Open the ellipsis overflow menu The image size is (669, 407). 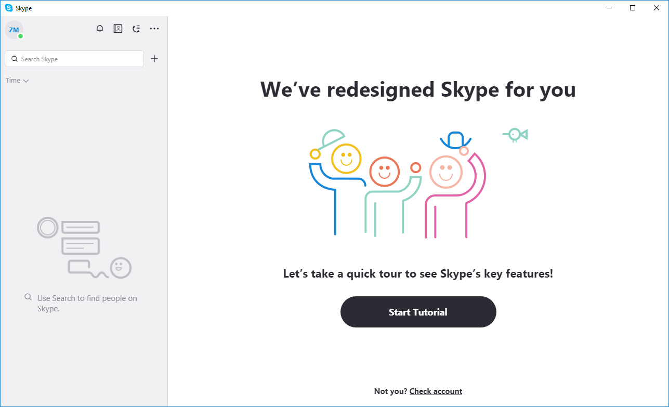(154, 29)
